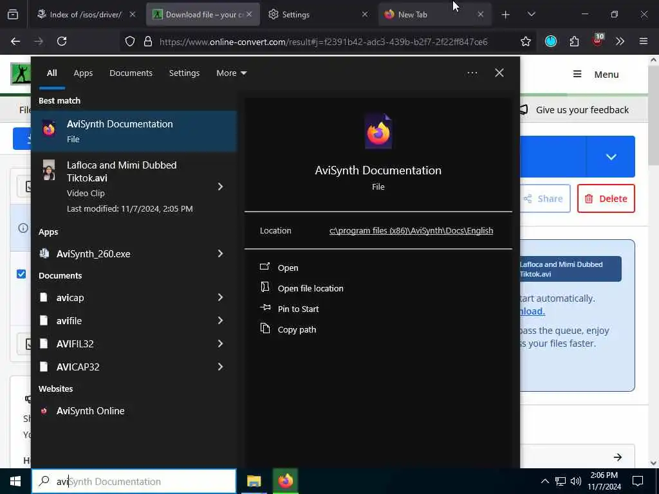This screenshot has width=659, height=494.
Task: Show more toolbar tools with double chevron
Action: (x=620, y=41)
